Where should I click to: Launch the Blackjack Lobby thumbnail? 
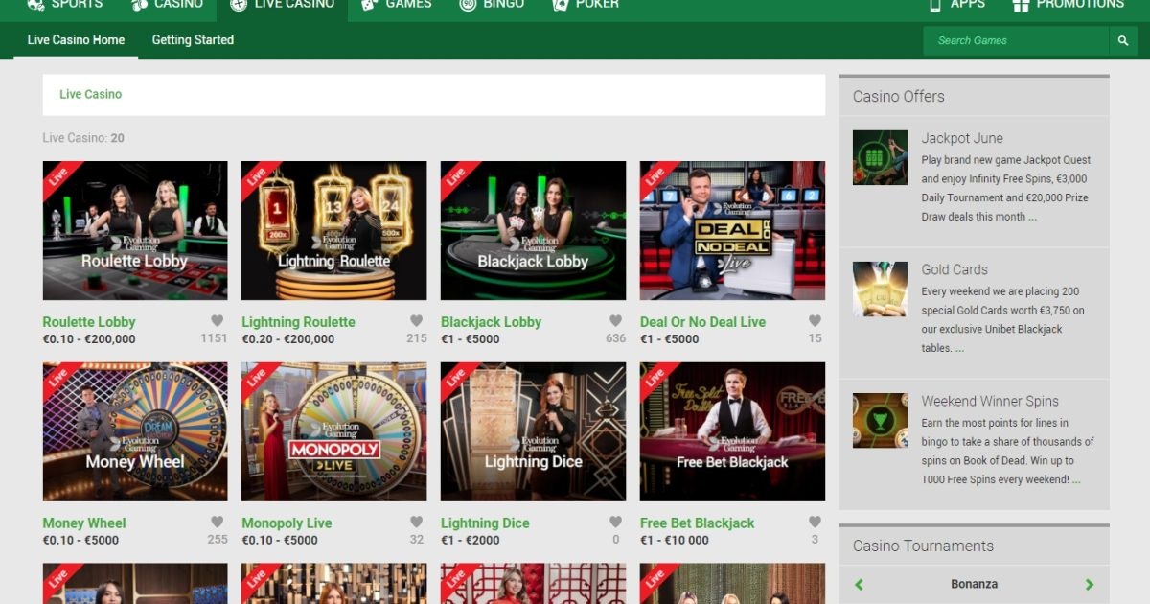tap(533, 230)
